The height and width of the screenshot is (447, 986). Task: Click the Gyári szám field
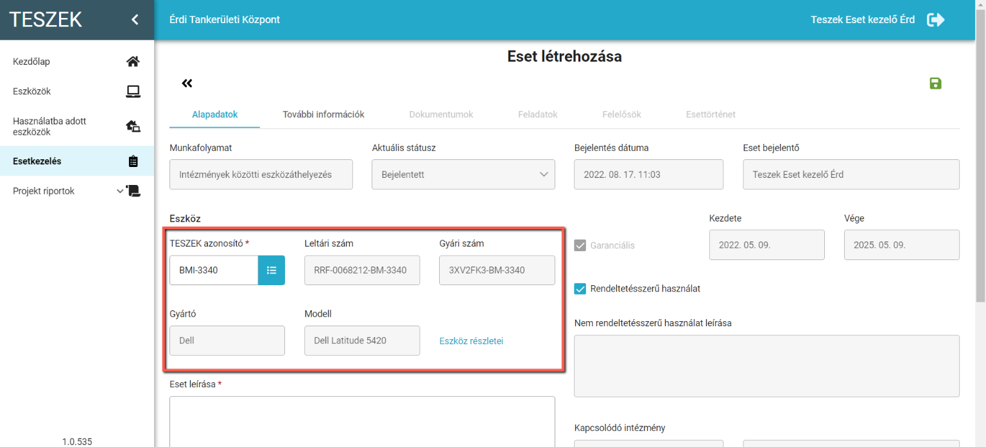[x=497, y=270]
